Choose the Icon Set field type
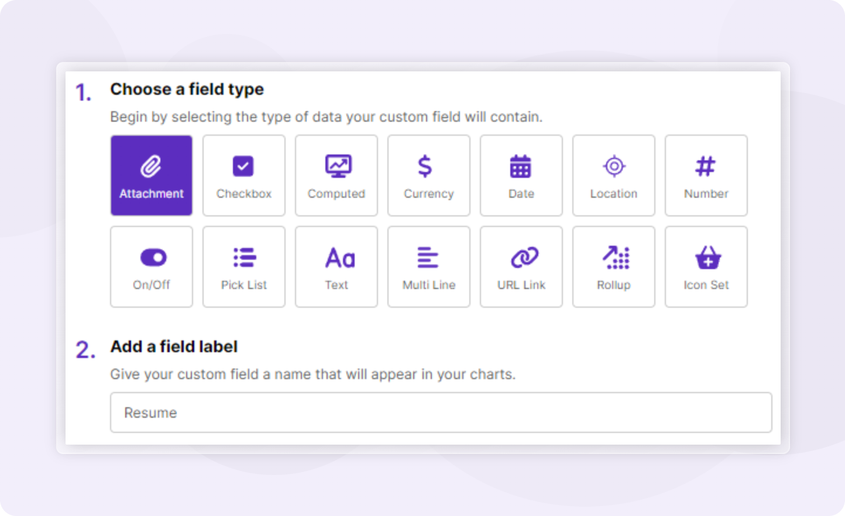Viewport: 845px width, 516px height. tap(706, 266)
